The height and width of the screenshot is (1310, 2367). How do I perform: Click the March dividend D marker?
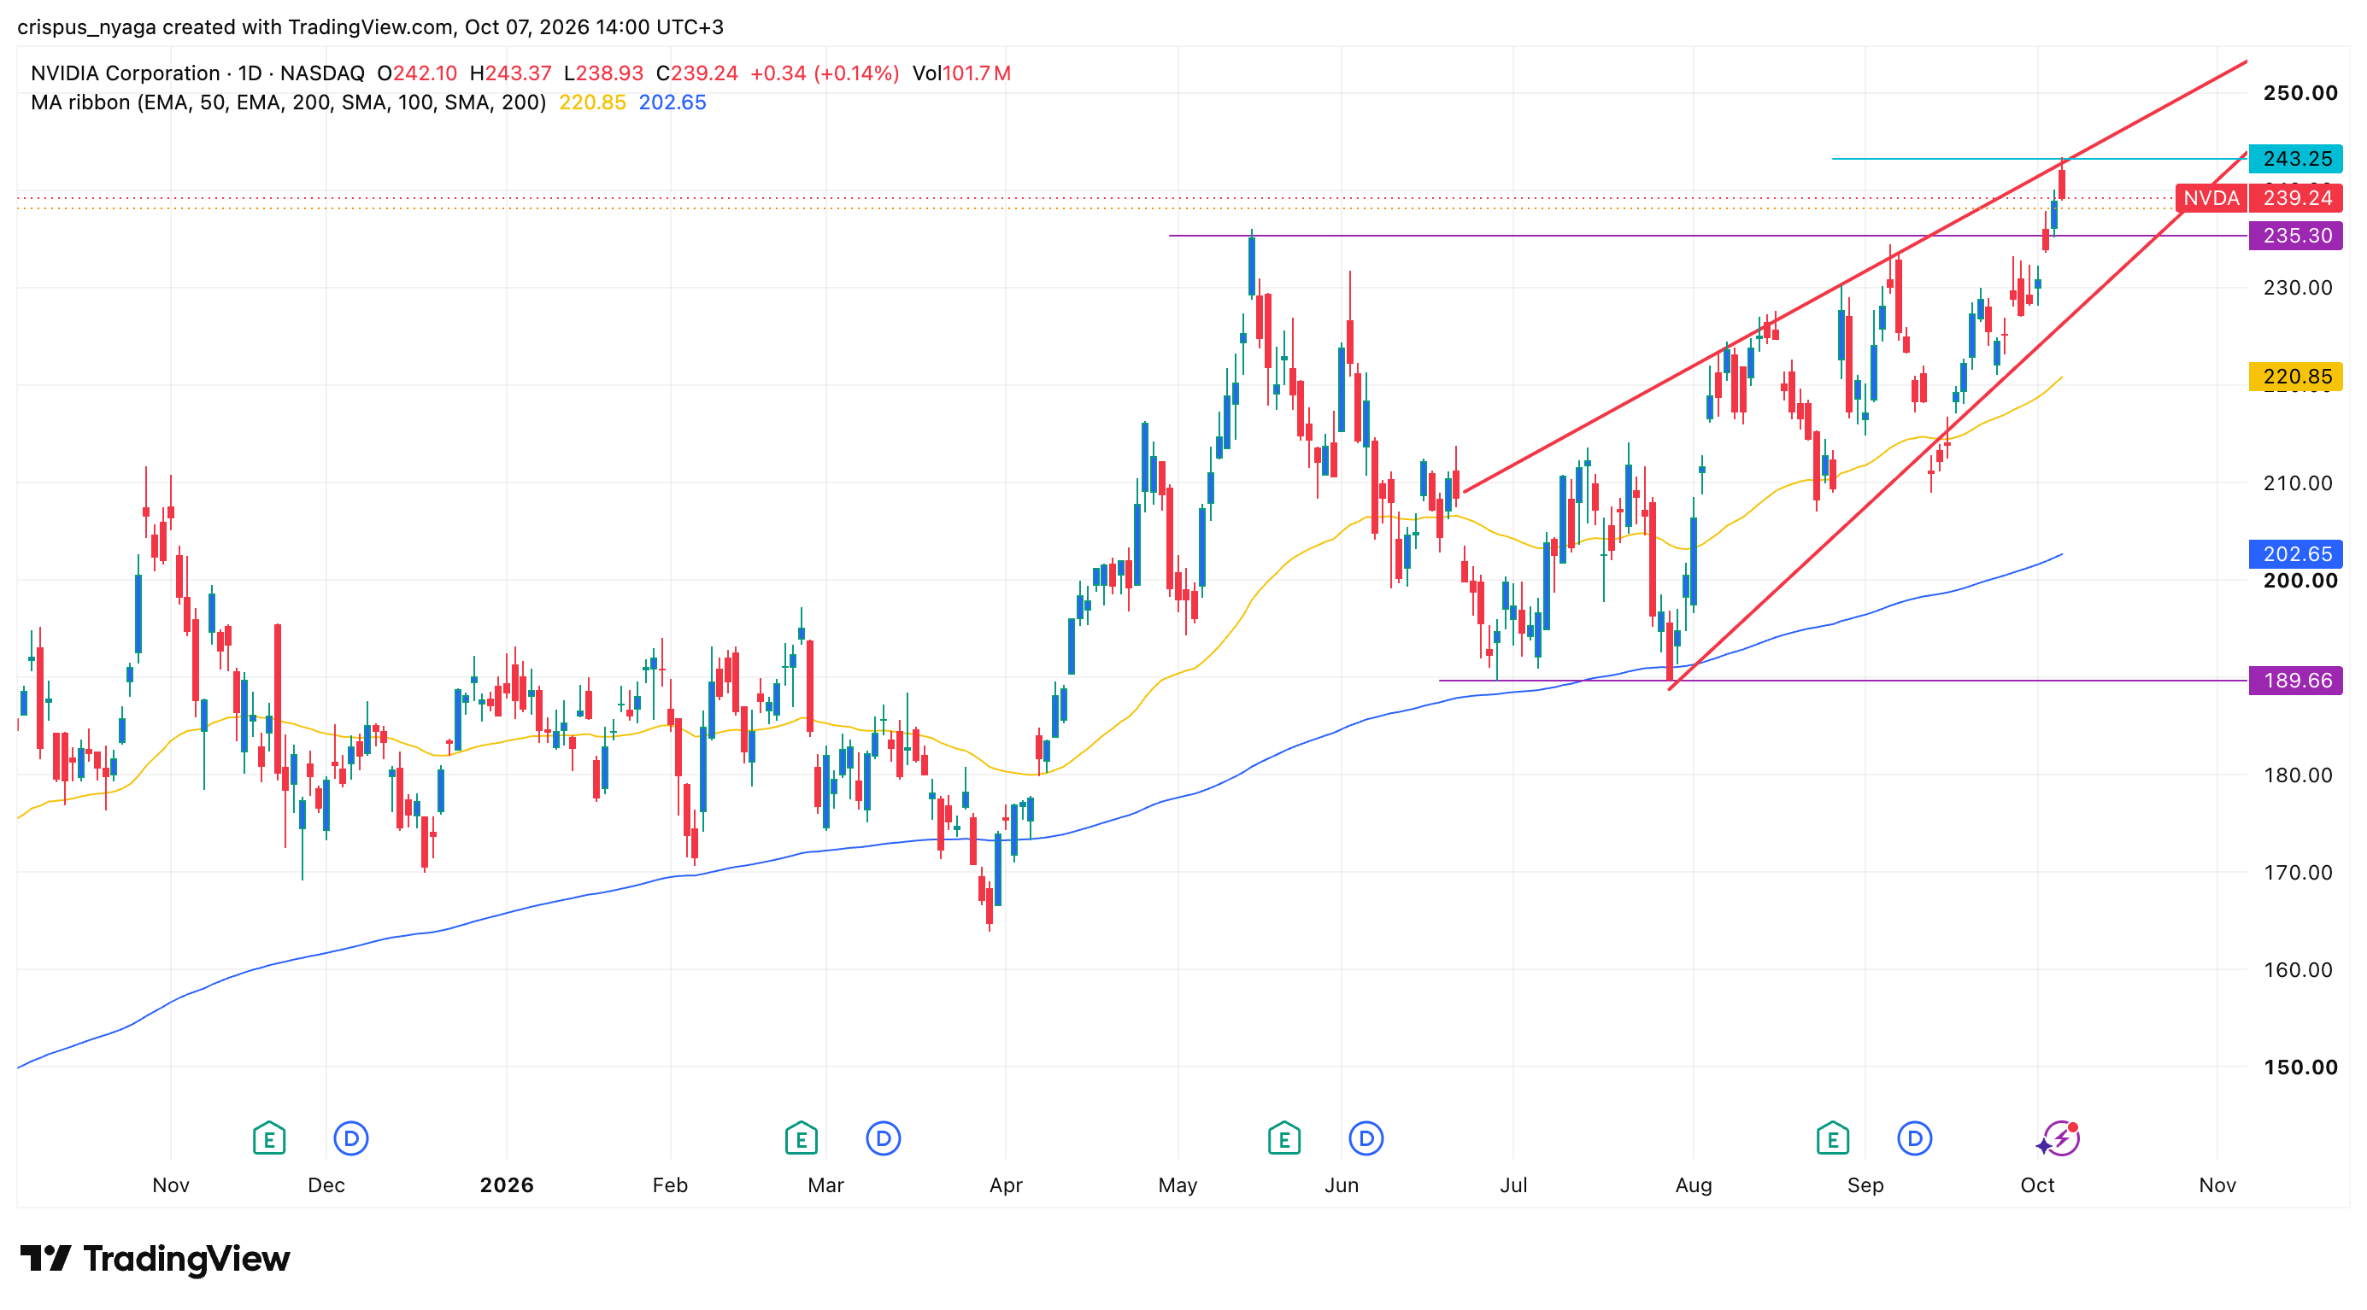point(883,1138)
